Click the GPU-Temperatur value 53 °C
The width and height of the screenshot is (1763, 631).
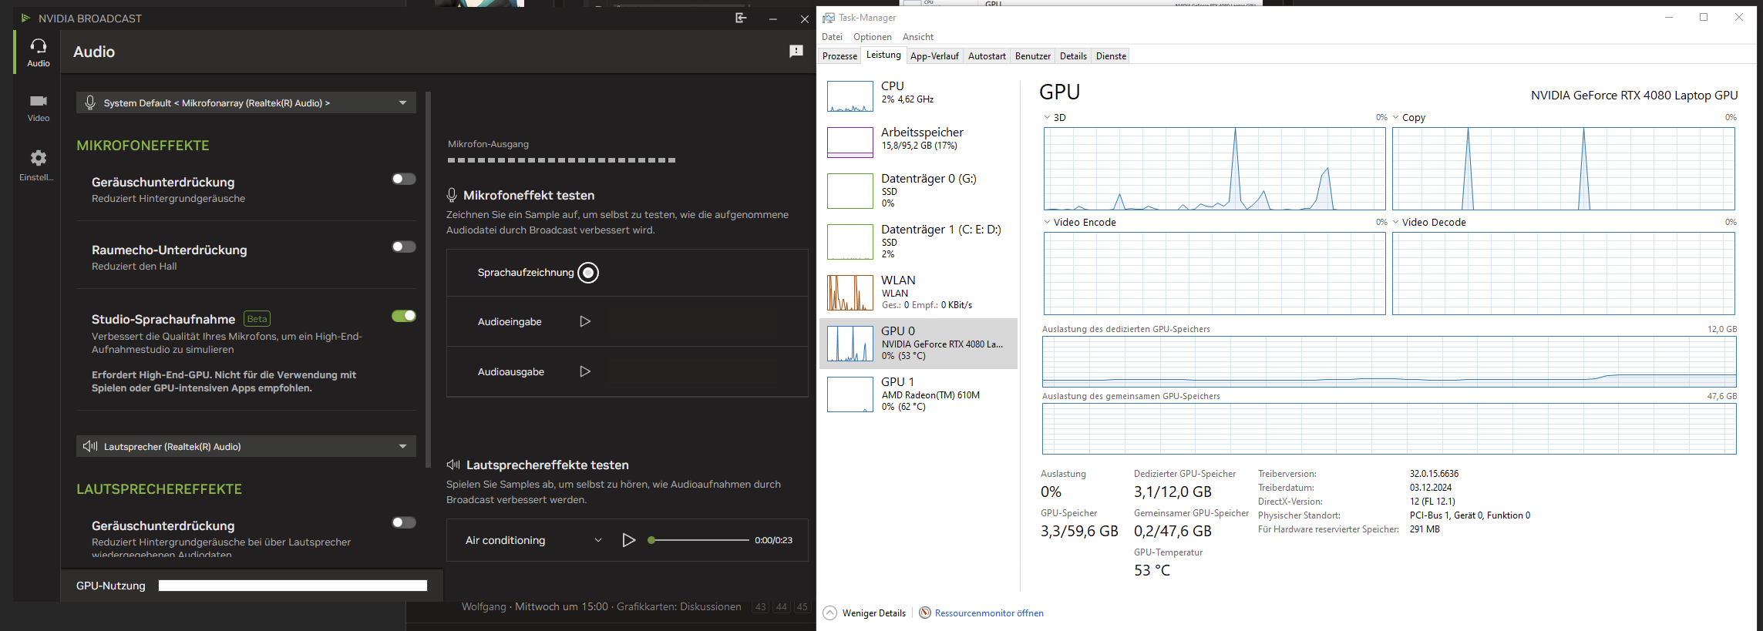point(1152,570)
